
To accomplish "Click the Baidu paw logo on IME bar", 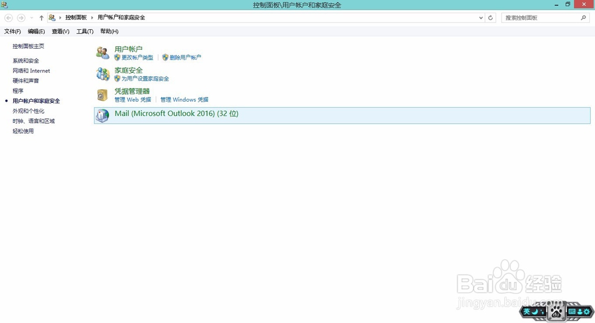I will tap(556, 312).
